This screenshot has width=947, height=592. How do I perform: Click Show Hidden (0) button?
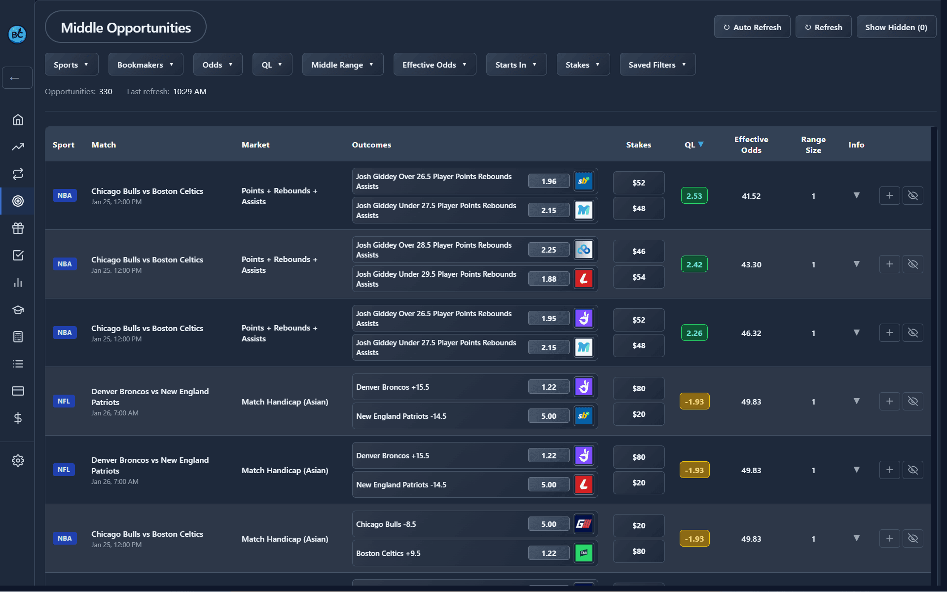(x=896, y=27)
